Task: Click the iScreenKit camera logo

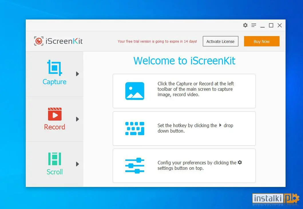Action: [x=39, y=41]
